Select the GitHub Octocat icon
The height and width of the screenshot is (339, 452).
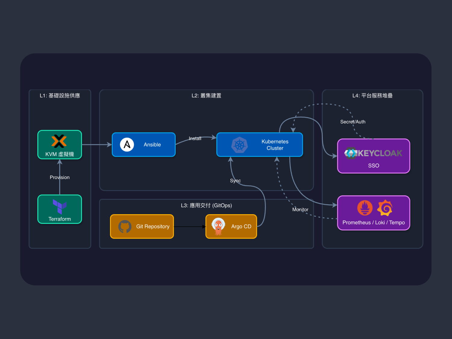click(x=125, y=227)
